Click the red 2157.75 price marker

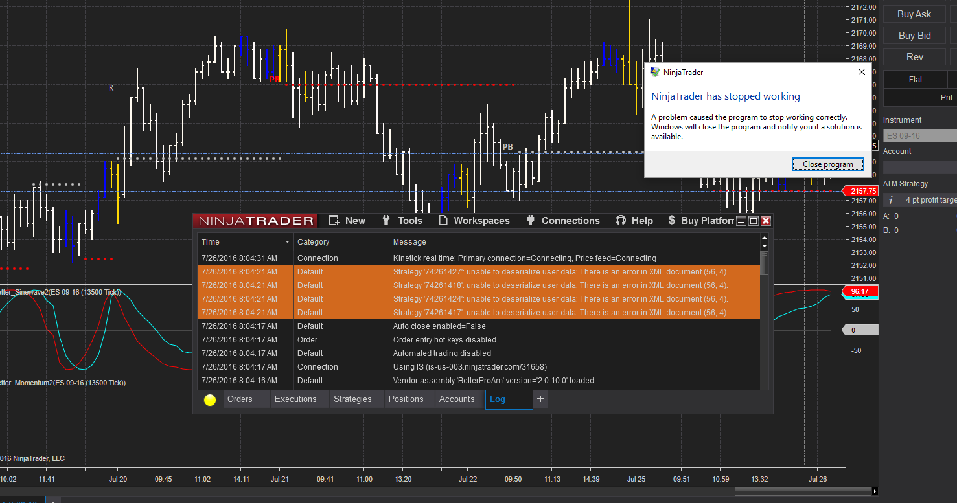[x=860, y=191]
